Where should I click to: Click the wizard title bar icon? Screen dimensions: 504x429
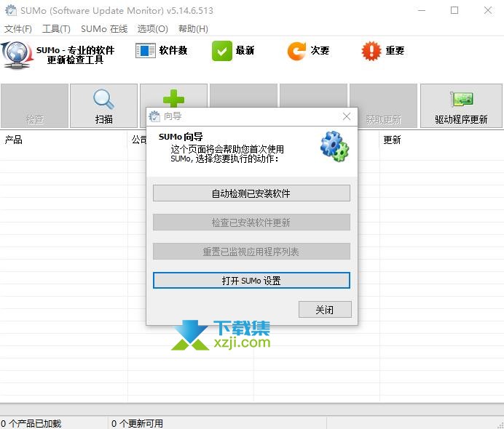click(154, 116)
